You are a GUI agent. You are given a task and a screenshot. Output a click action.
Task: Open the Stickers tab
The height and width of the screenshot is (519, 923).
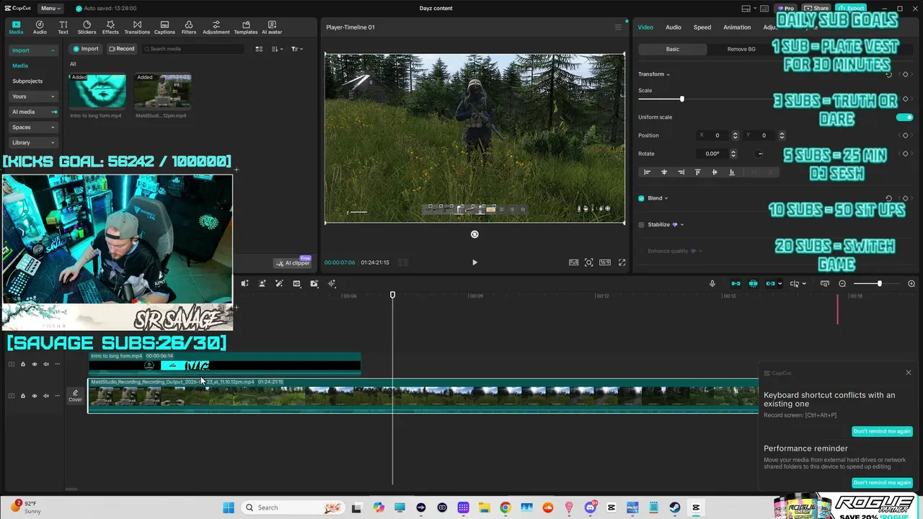[x=87, y=27]
